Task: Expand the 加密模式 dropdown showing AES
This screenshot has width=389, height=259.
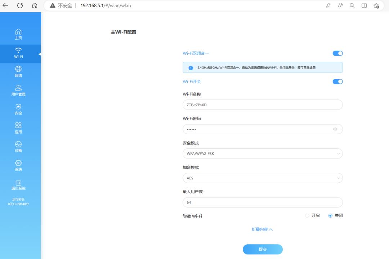Action: [262, 178]
